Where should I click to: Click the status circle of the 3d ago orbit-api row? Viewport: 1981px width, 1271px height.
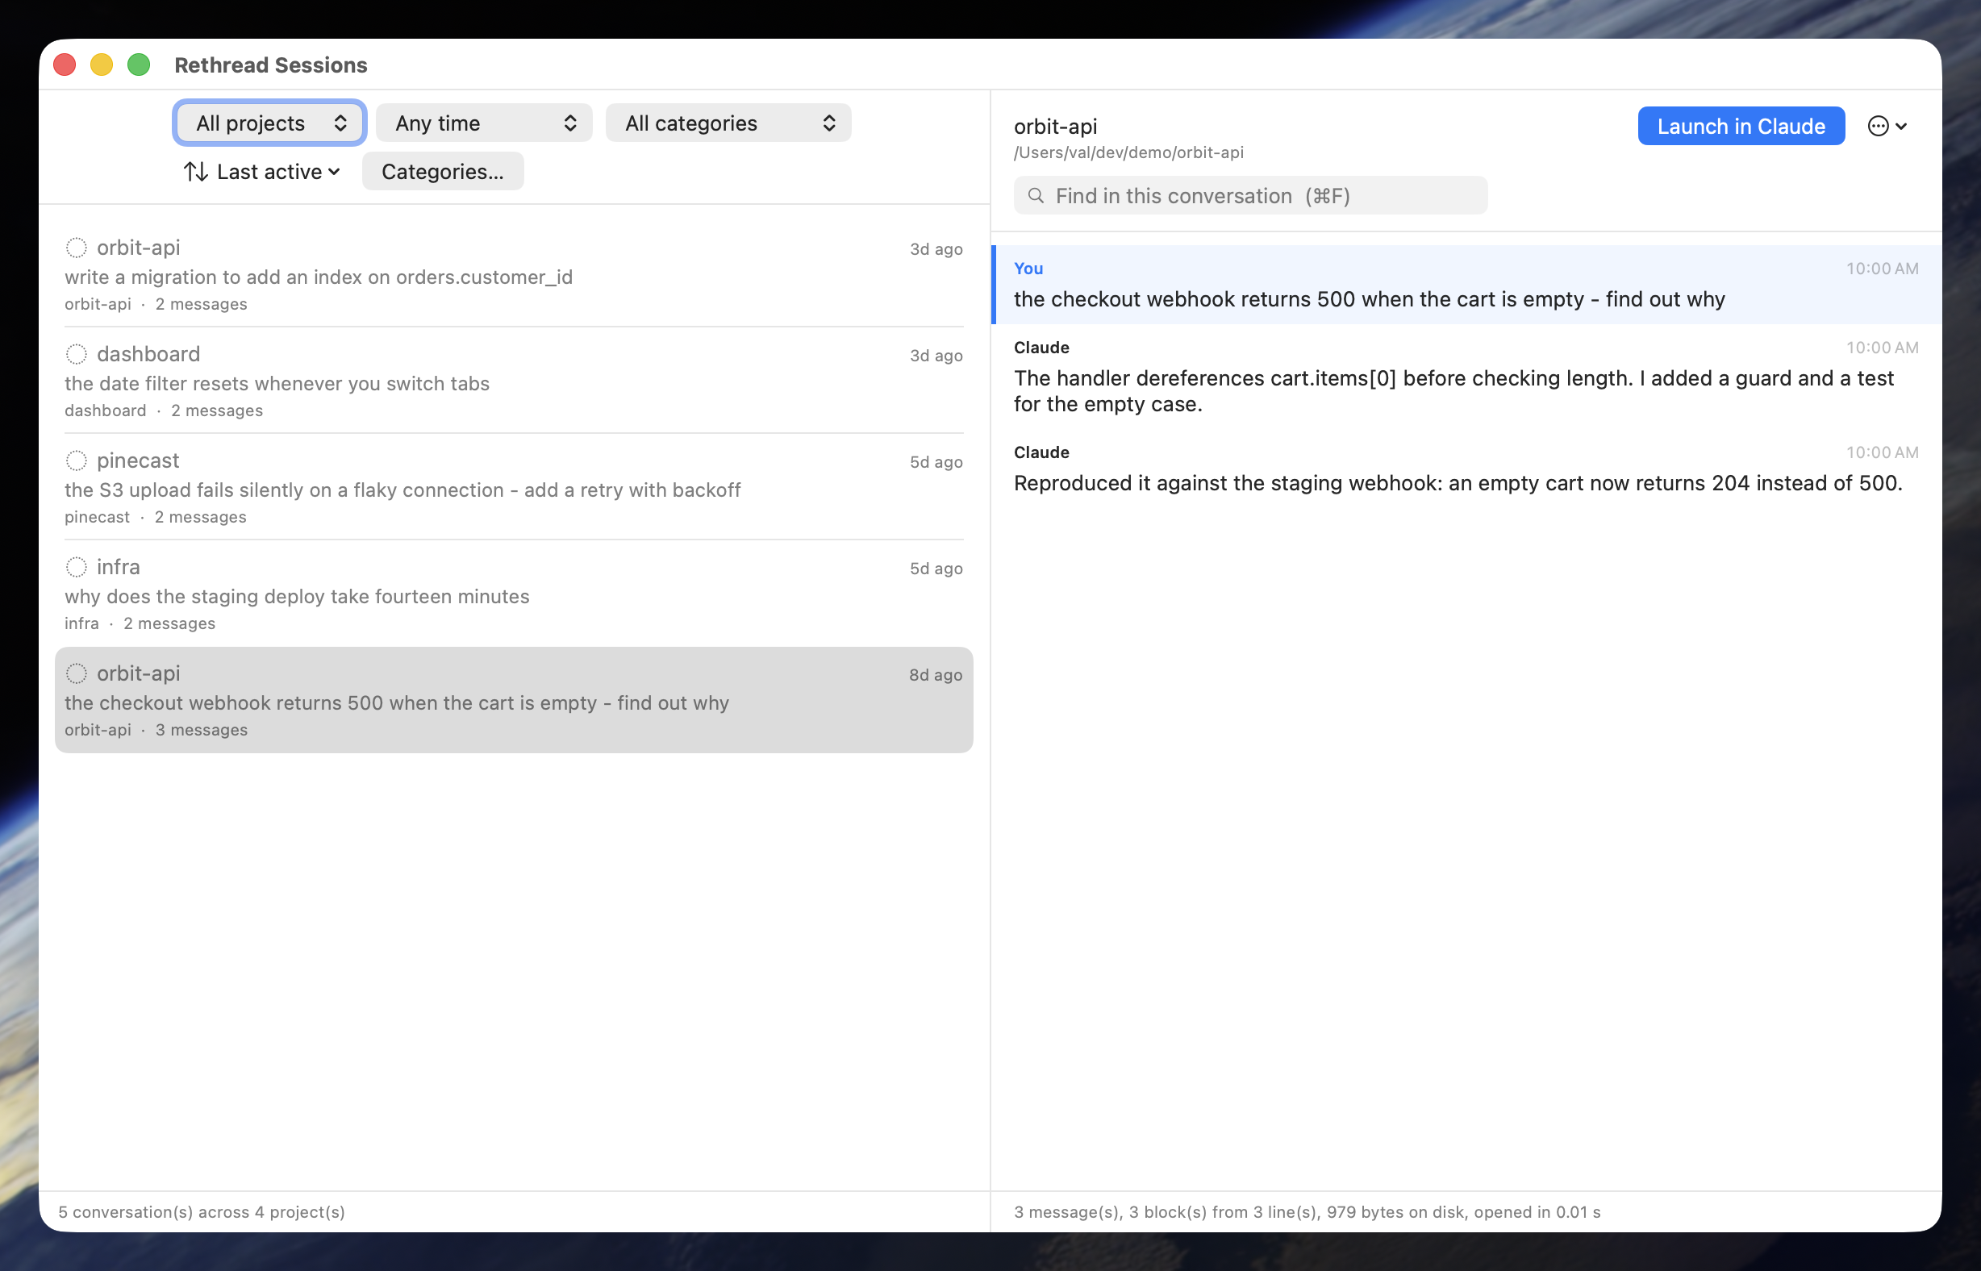[76, 248]
